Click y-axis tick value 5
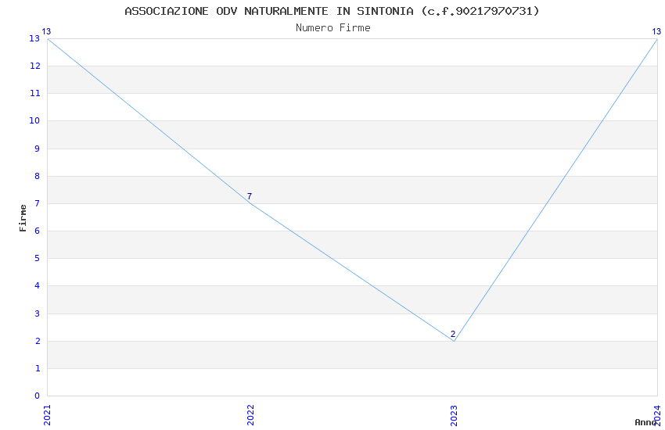Viewport: 665px width, 430px height. click(38, 258)
